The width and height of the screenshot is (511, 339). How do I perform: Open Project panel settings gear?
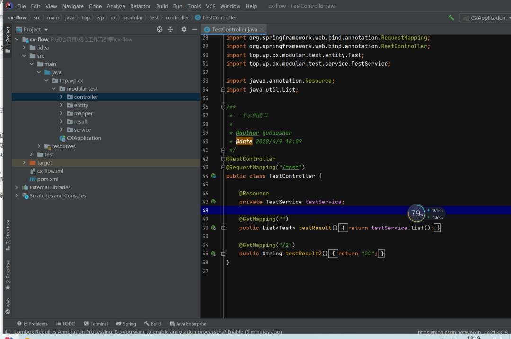(x=184, y=29)
